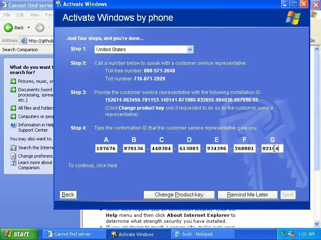Open the Back history dropdown arrow in Internet Explorer
The height and width of the screenshot is (240, 321).
(x=28, y=28)
